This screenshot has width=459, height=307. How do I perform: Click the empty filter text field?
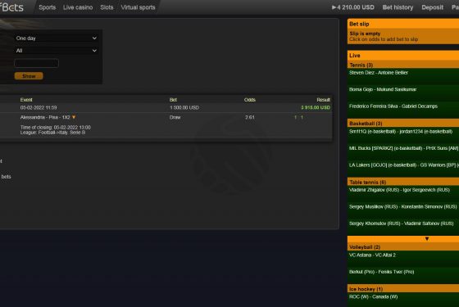pos(37,63)
